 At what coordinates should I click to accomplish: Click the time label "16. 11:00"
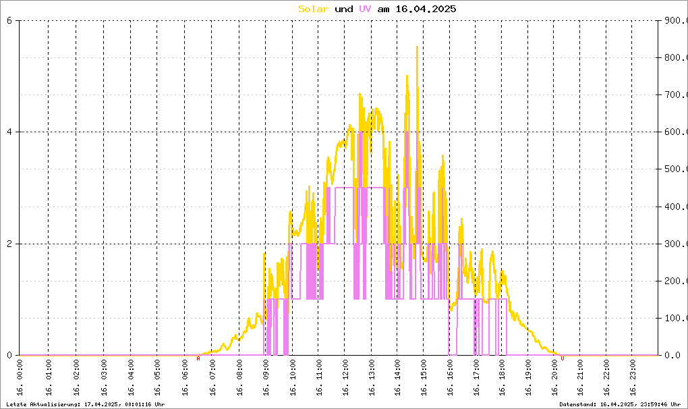pos(319,377)
